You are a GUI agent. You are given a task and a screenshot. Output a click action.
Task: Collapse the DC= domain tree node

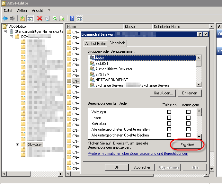click(x=12, y=37)
